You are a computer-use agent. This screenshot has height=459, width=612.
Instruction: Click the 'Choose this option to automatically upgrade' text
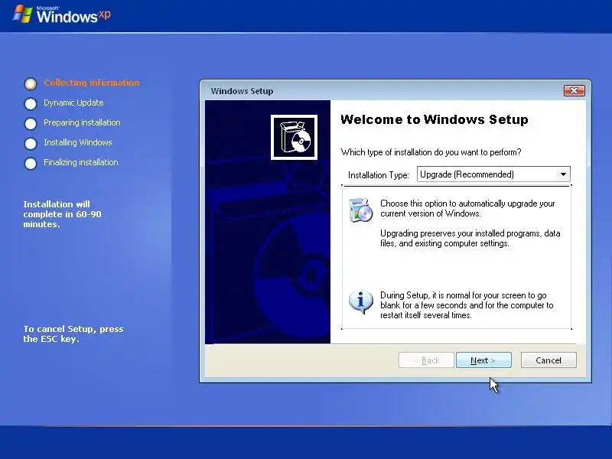point(467,208)
